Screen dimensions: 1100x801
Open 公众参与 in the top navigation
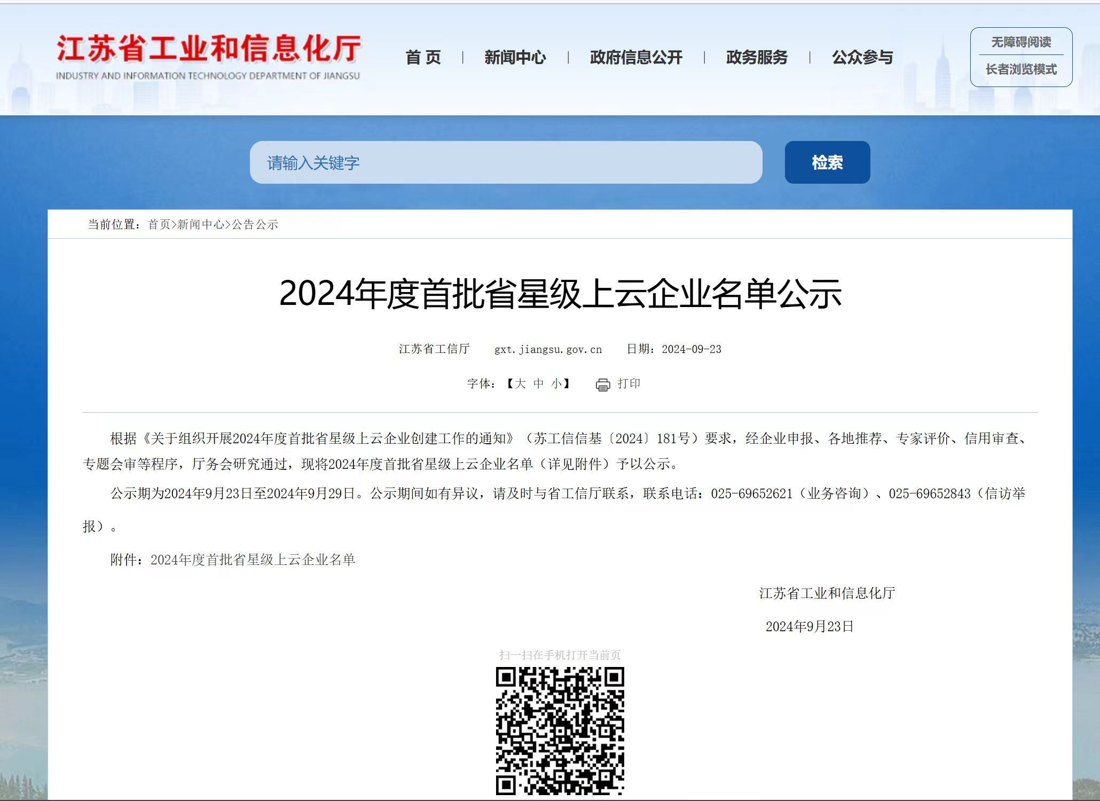pos(862,57)
